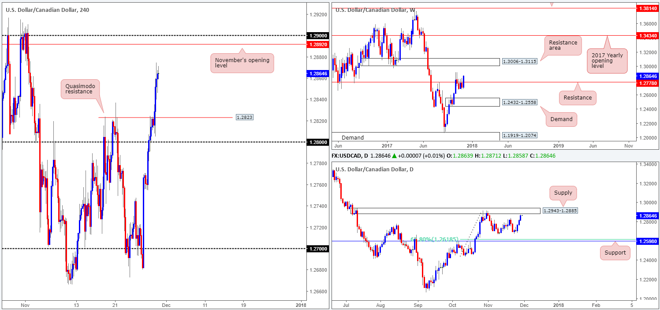Select the "Resistance" callout on weekly chart

577,98
